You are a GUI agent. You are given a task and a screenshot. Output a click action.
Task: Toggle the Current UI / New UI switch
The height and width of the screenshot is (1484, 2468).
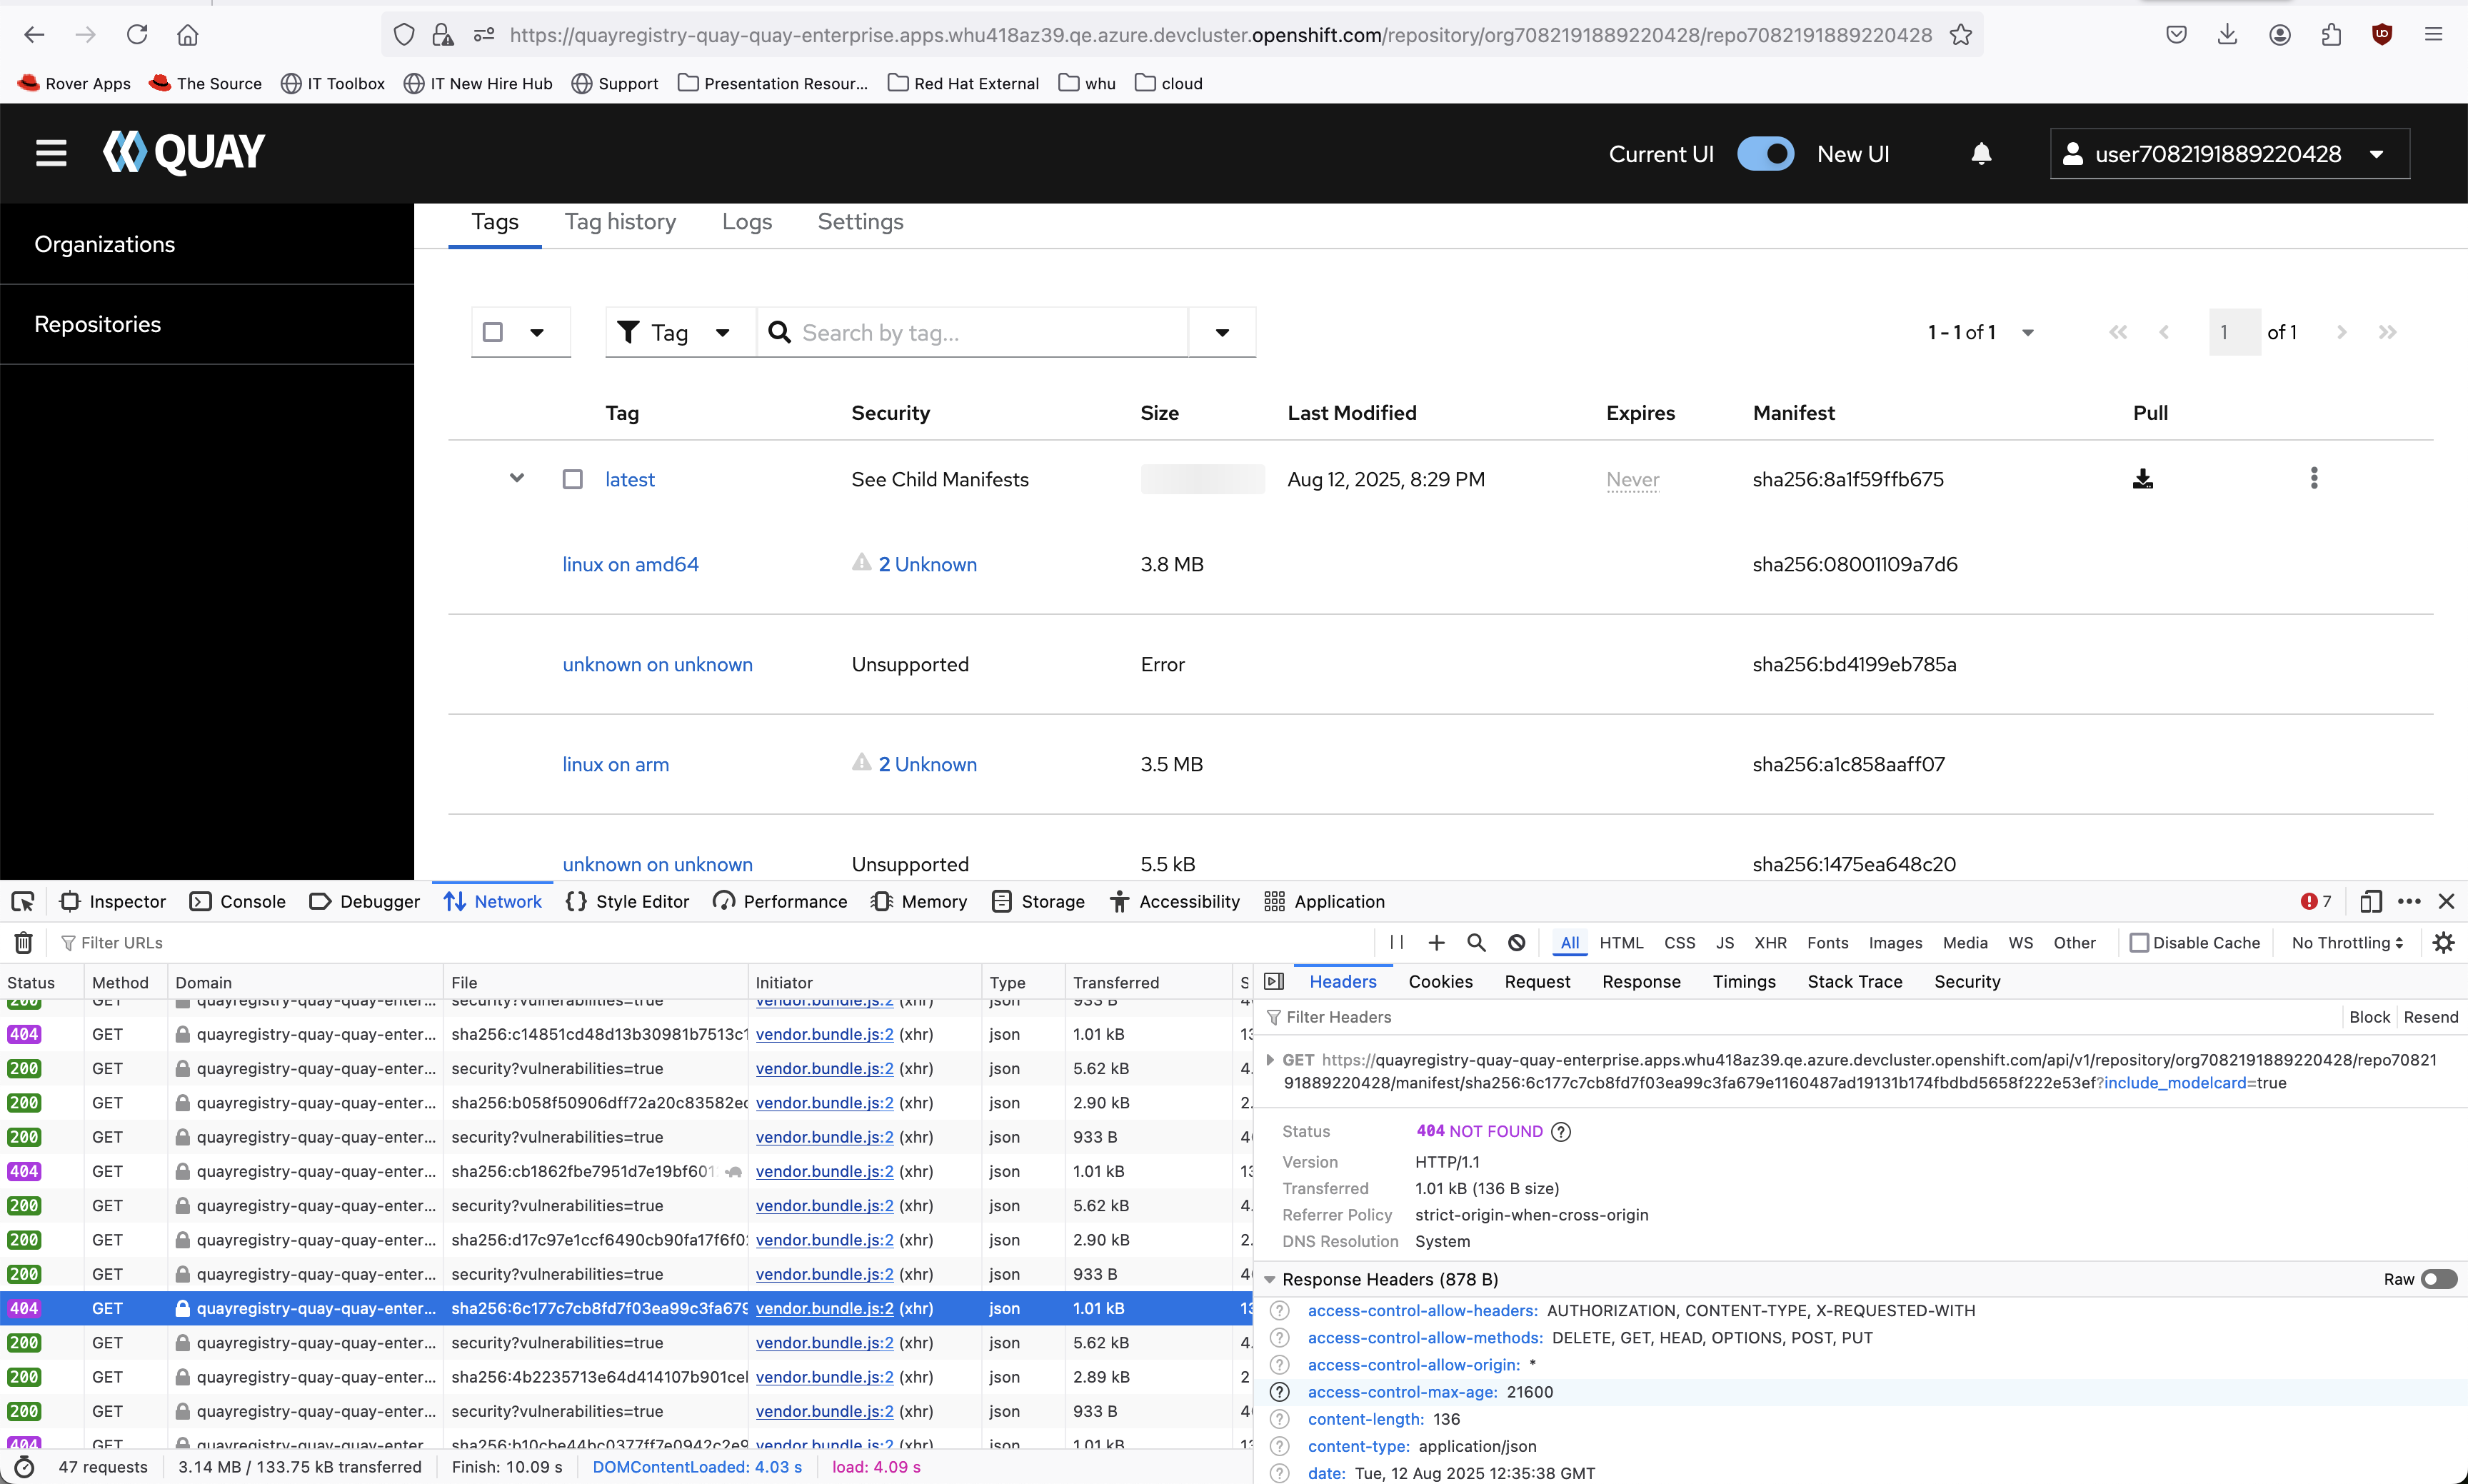click(x=1765, y=154)
